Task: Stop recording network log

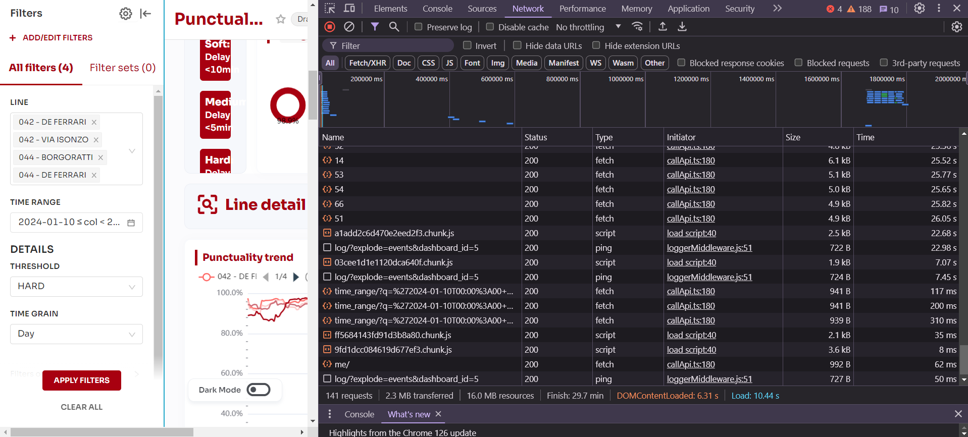Action: 330,27
